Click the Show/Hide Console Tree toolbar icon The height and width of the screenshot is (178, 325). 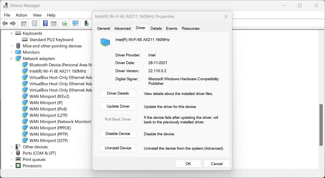24,23
